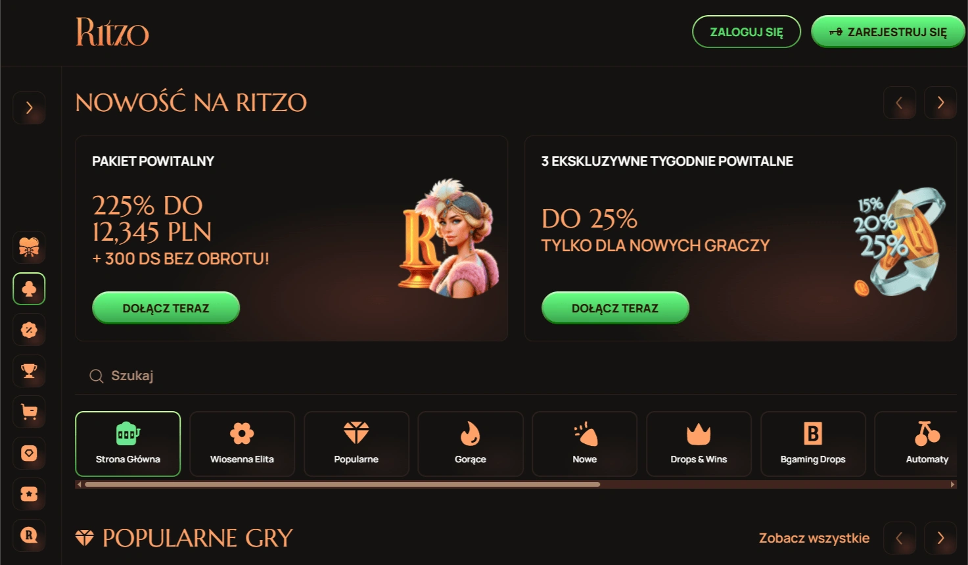This screenshot has width=968, height=565.
Task: Click the Zaloguj się button
Action: (x=747, y=32)
